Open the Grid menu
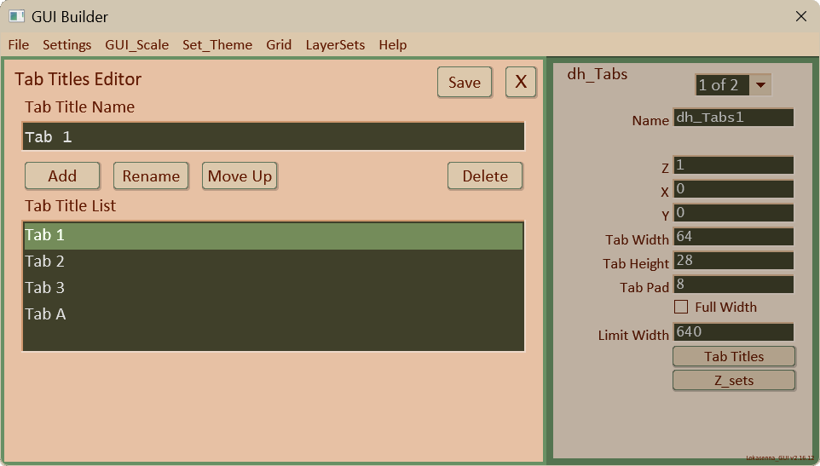This screenshot has height=466, width=820. click(x=279, y=45)
